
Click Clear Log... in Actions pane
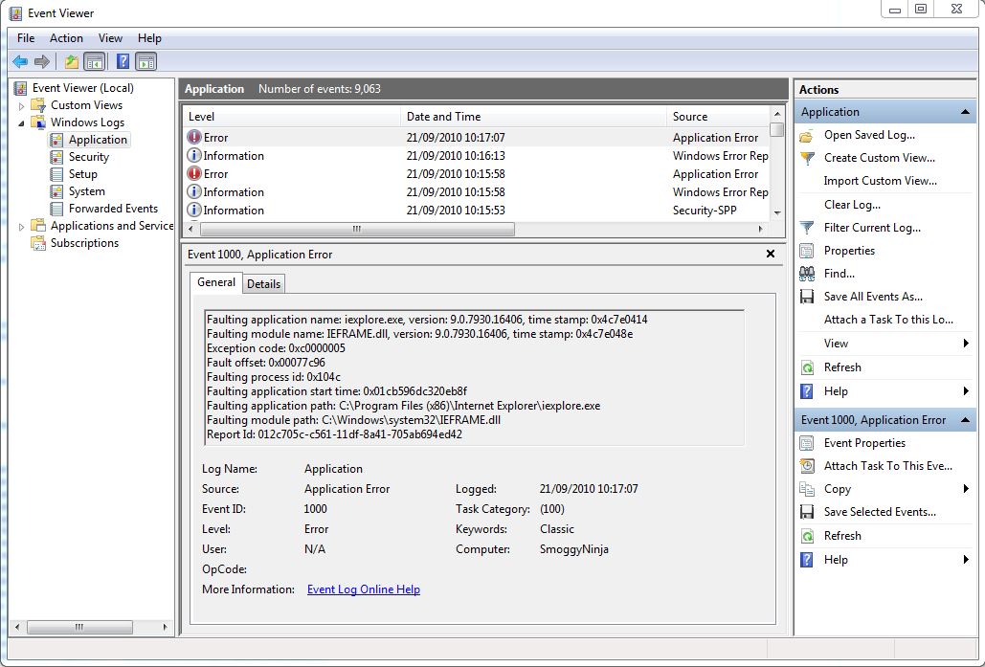852,205
